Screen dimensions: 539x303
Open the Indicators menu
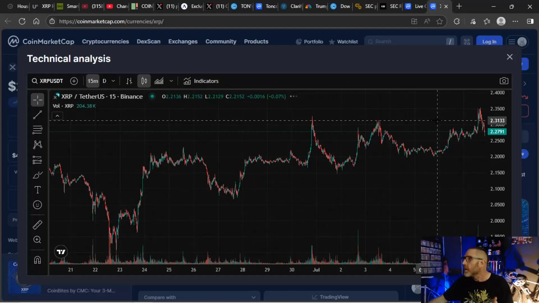tap(201, 81)
